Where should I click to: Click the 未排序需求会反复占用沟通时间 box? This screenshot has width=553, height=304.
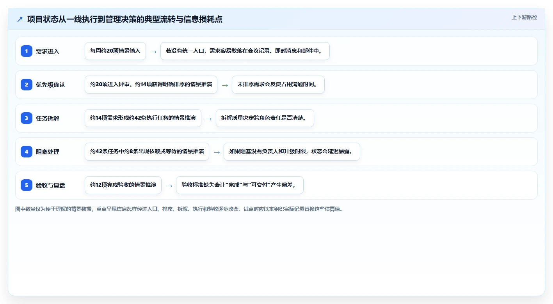(x=278, y=85)
